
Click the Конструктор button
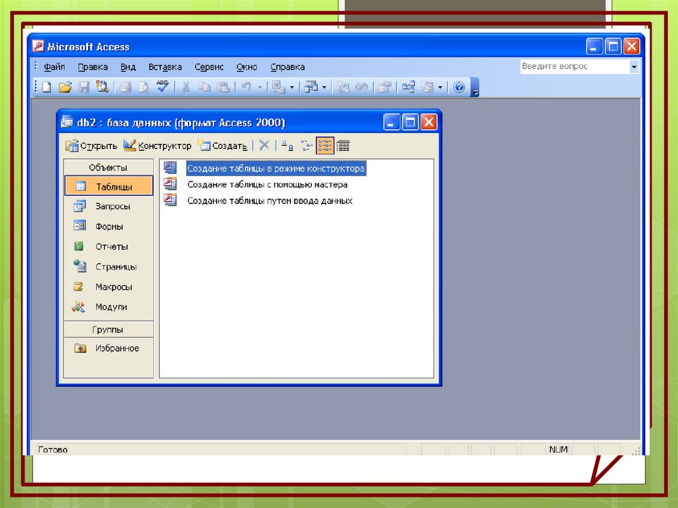coord(158,146)
